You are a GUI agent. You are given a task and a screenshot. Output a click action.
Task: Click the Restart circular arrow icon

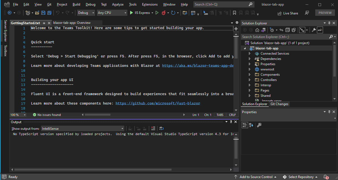pos(173,13)
